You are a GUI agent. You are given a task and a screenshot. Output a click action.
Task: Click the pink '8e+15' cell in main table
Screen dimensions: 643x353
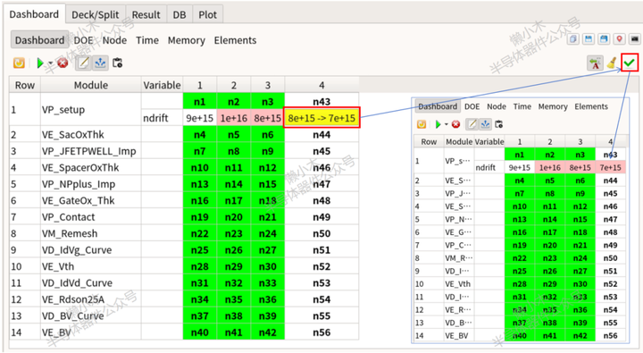click(x=267, y=118)
